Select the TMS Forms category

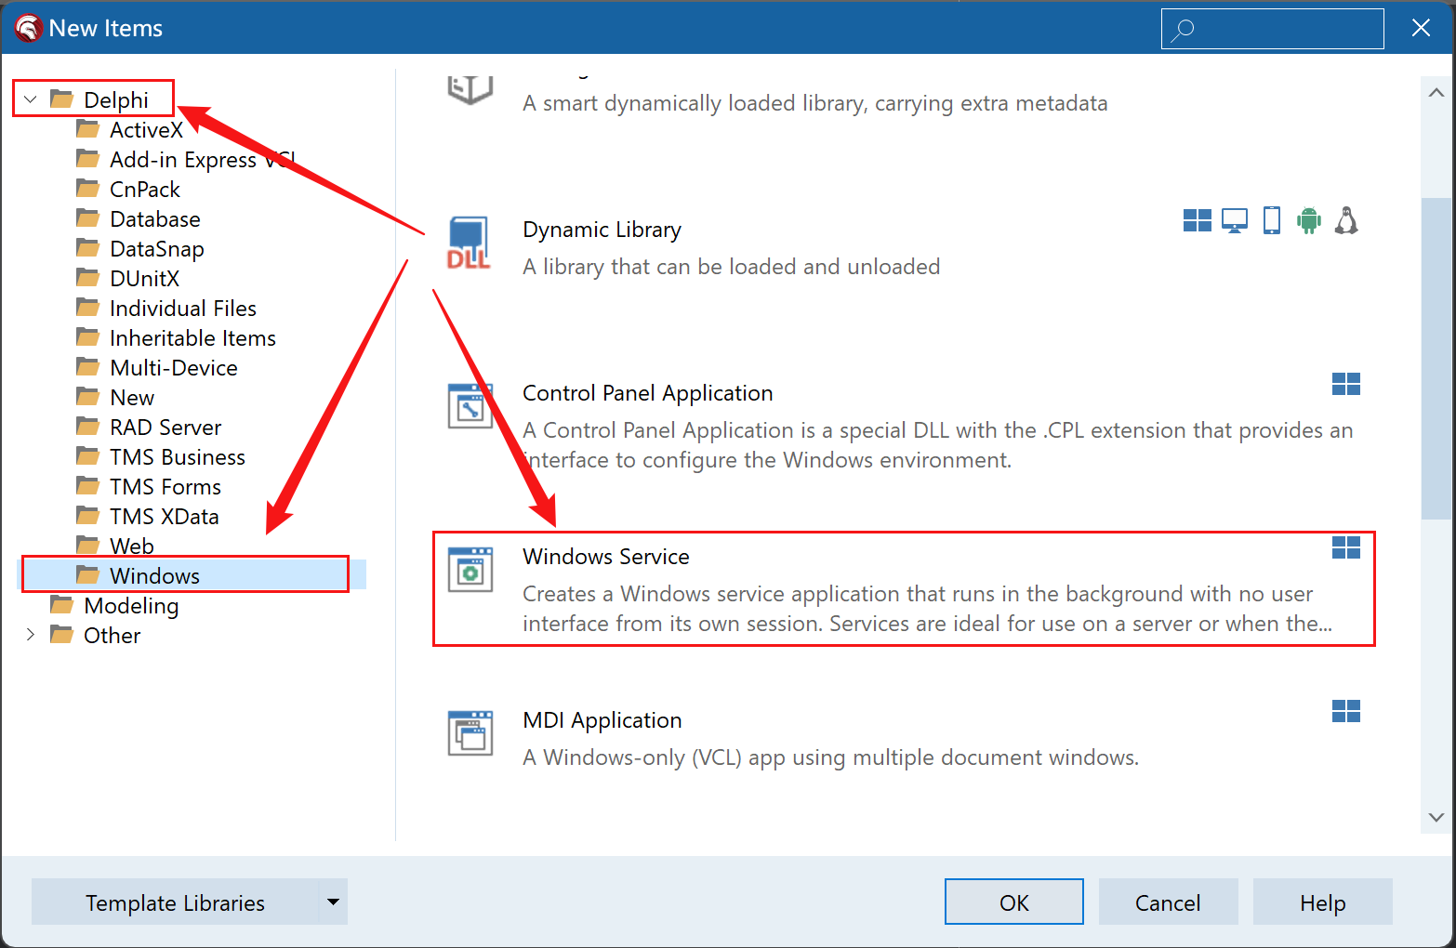click(165, 487)
